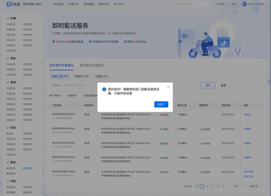This screenshot has width=271, height=196.
Task: Click the 配送 sidebar section icon
Action: tap(8, 162)
